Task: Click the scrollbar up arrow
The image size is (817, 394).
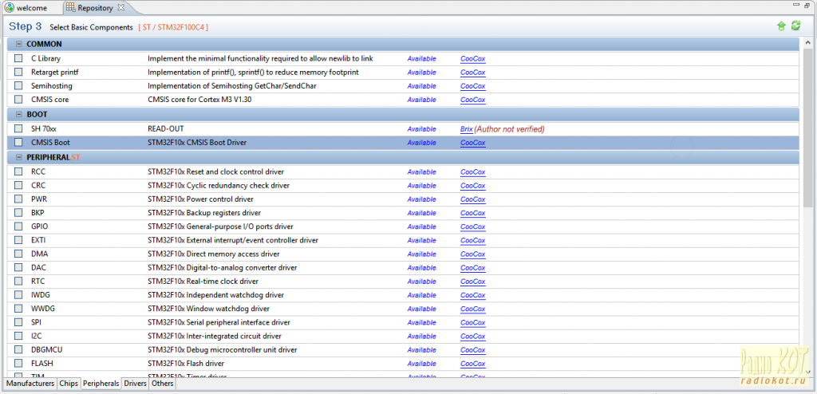Action: [x=808, y=43]
